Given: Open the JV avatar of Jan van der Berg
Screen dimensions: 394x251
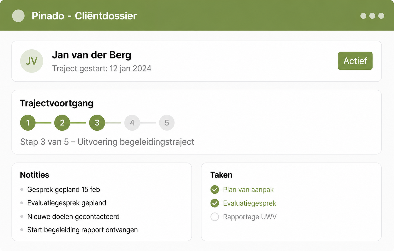Looking at the screenshot, I should pyautogui.click(x=32, y=61).
